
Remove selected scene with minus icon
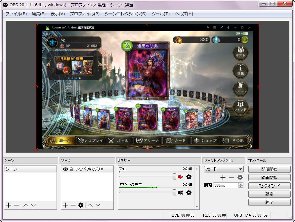click(16, 205)
